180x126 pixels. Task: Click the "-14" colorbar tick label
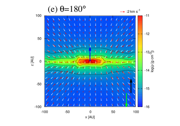(x=147, y=70)
